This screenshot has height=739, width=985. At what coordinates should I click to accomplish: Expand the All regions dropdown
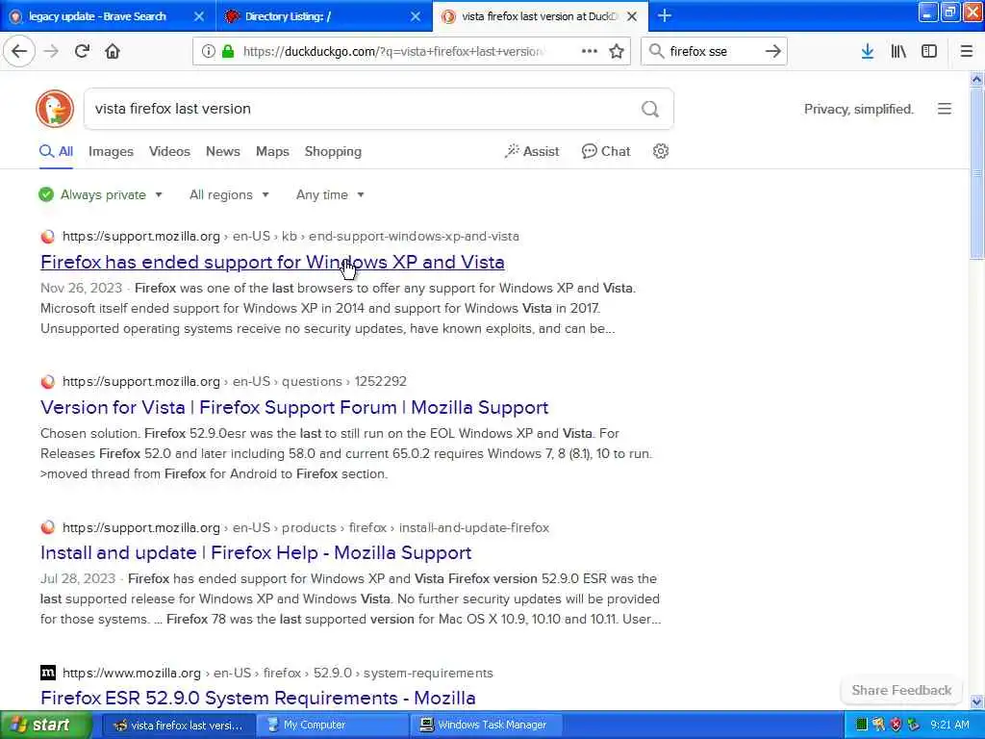tap(229, 194)
